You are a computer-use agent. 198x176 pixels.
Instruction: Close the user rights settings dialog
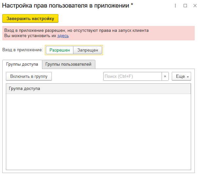193,6
